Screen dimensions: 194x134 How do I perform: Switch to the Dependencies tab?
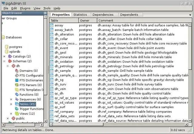[105, 15]
